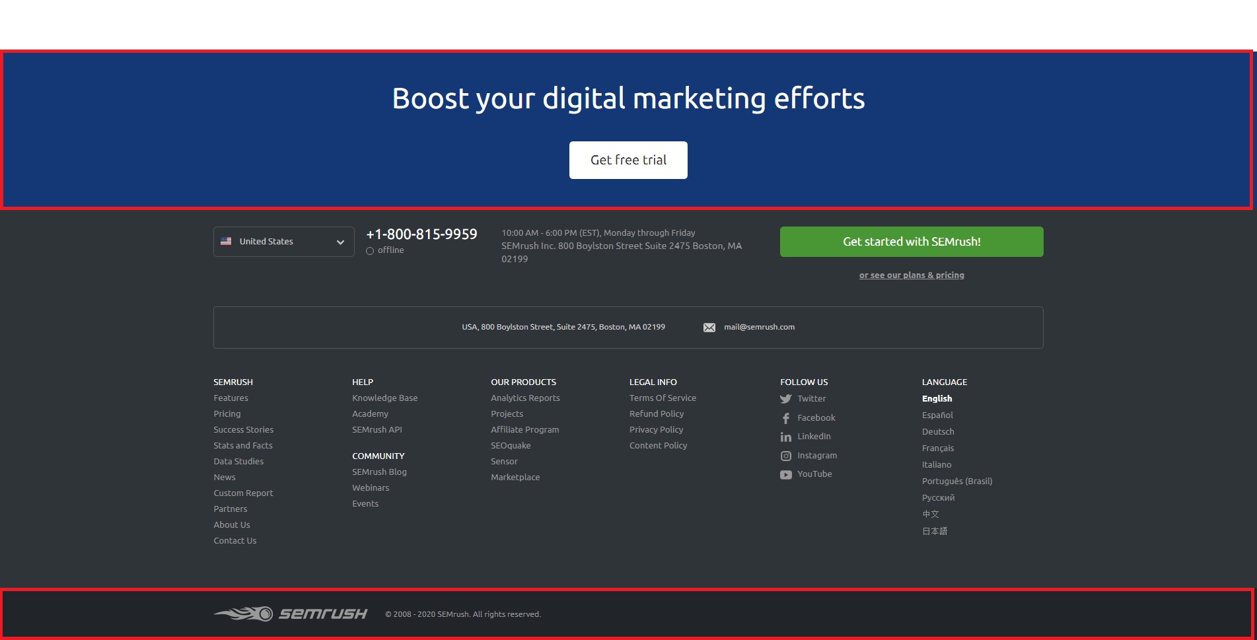1257x640 pixels.
Task: Click the LinkedIn icon in Follow Us
Action: 785,437
